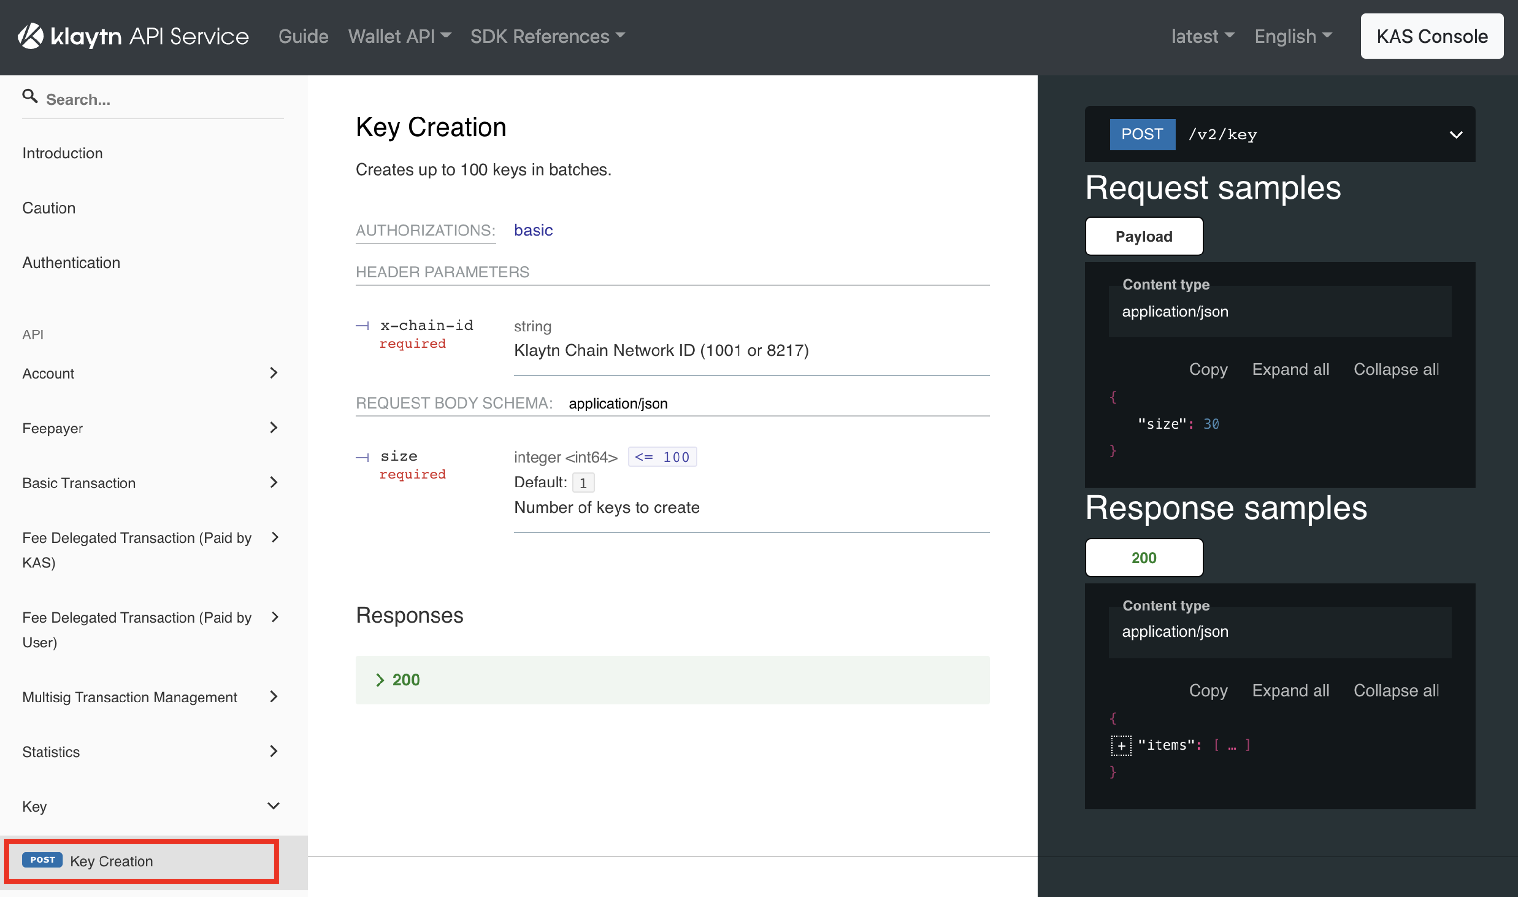Expand the Feepayer sidebar group
This screenshot has height=897, width=1518.
point(153,428)
